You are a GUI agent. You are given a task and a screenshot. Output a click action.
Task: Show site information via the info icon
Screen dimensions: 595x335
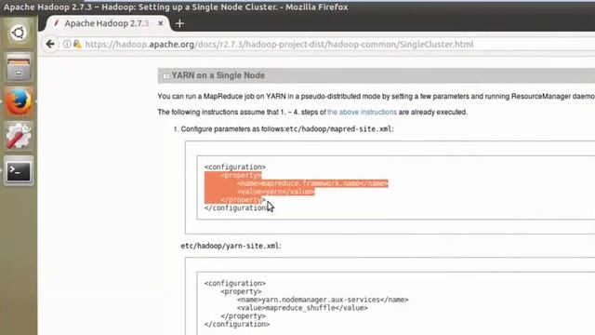[67, 44]
